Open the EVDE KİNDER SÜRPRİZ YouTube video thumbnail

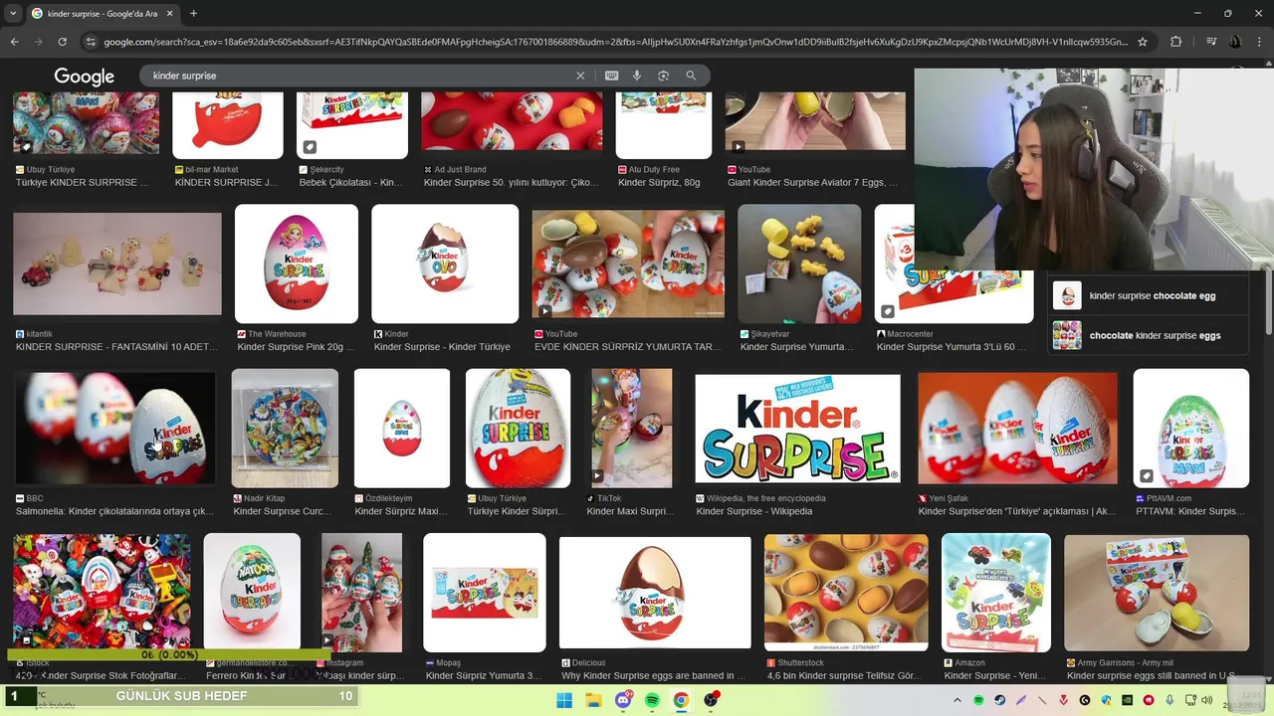(x=628, y=264)
